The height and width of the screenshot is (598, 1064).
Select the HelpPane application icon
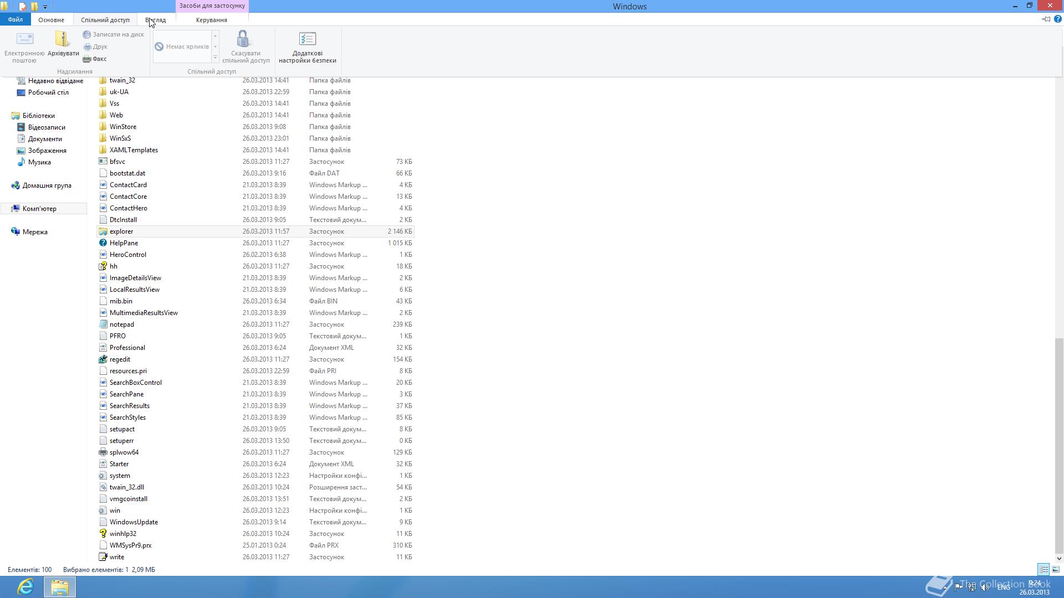point(103,243)
